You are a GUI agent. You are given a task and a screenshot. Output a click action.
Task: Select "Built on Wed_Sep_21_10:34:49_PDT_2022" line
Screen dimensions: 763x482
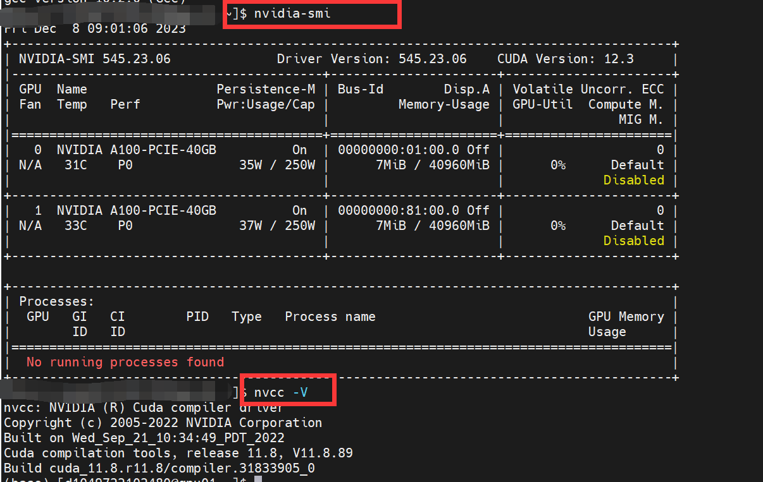(144, 438)
